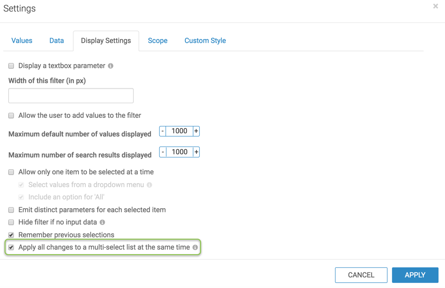Uncheck Remember previous selections
Image resolution: width=445 pixels, height=288 pixels.
coord(11,235)
